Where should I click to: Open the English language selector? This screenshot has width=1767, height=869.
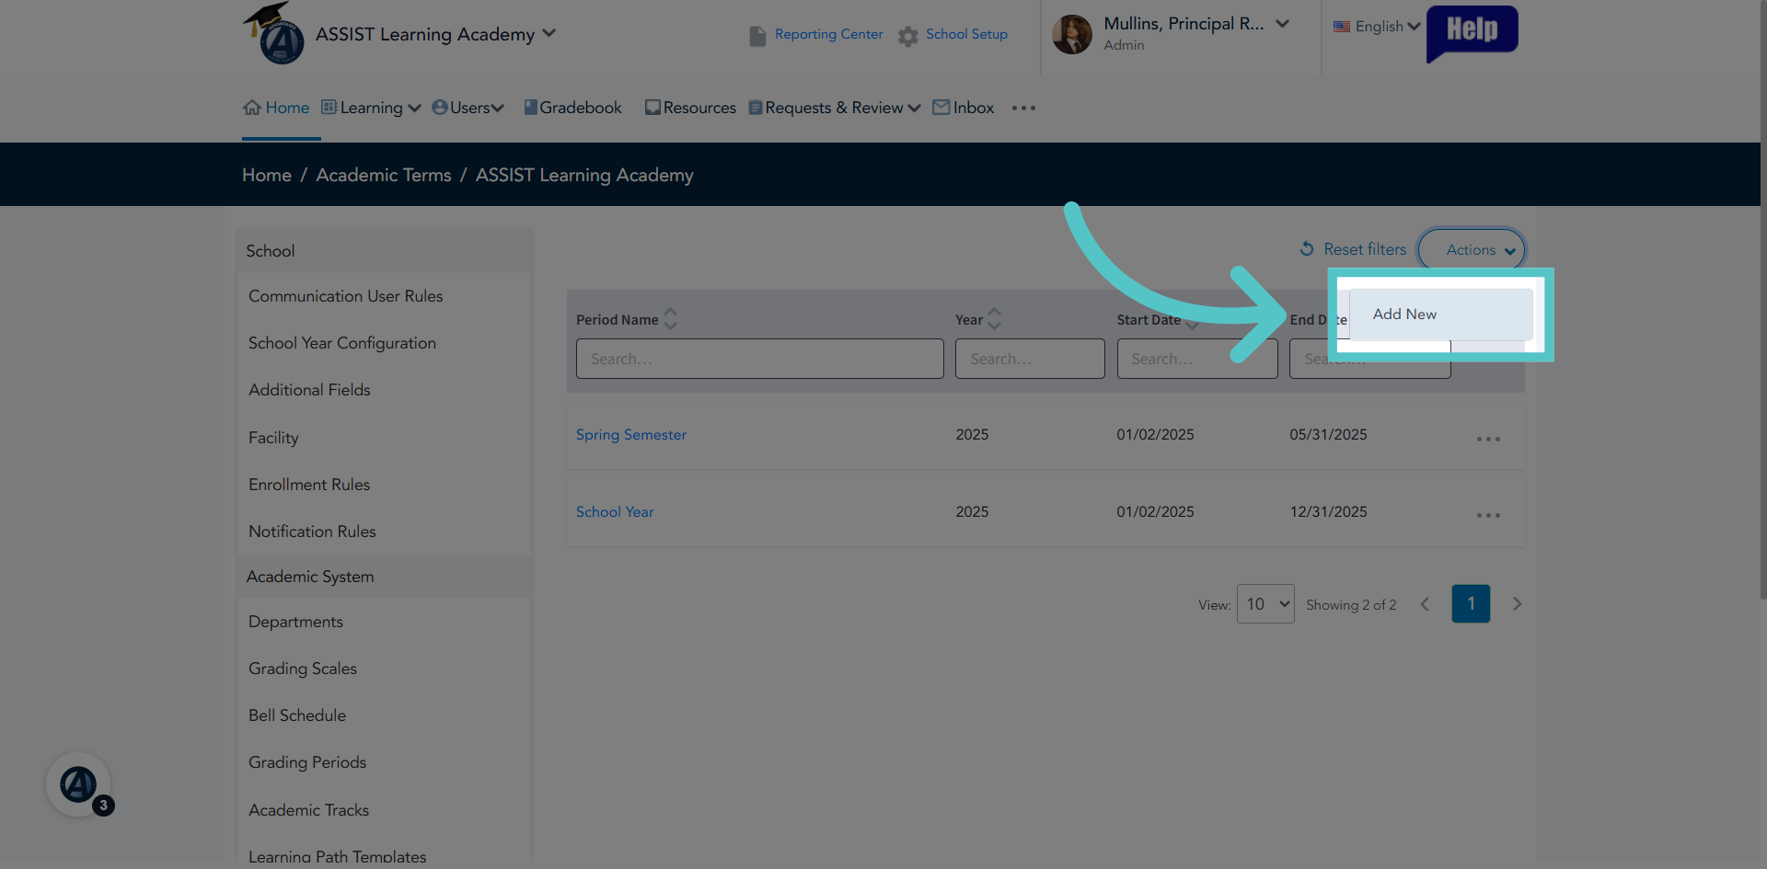(x=1377, y=27)
